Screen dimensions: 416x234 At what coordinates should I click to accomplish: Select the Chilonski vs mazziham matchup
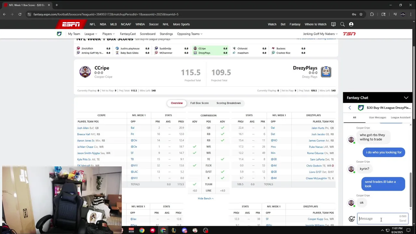(250, 51)
